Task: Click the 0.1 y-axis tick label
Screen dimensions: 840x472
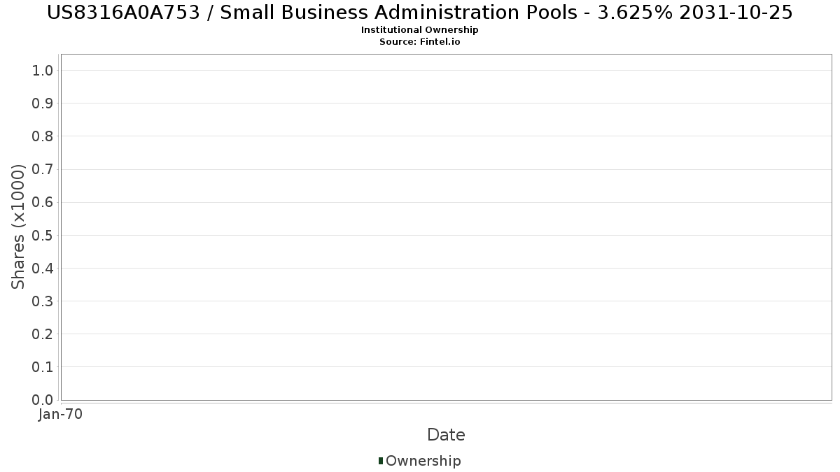Action: pyautogui.click(x=43, y=366)
